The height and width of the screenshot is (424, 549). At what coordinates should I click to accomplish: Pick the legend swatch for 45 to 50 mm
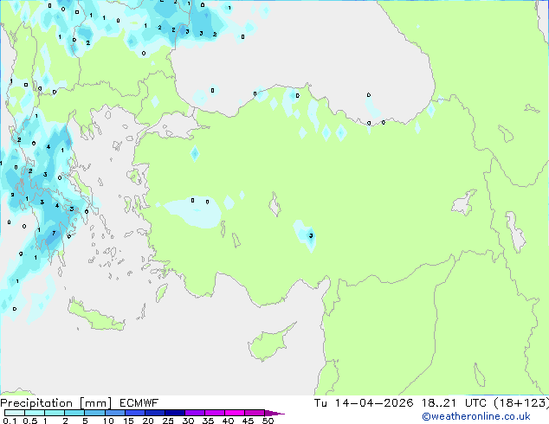pos(255,413)
